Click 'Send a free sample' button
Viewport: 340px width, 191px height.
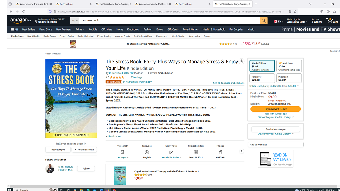point(276,129)
